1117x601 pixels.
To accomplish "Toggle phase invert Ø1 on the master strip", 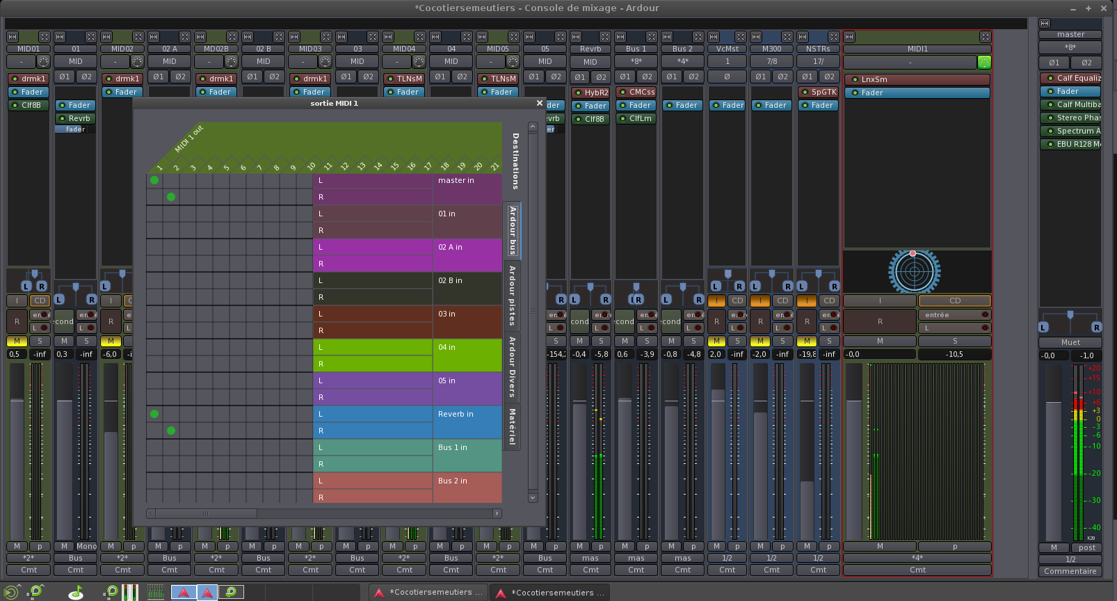I will (1054, 63).
